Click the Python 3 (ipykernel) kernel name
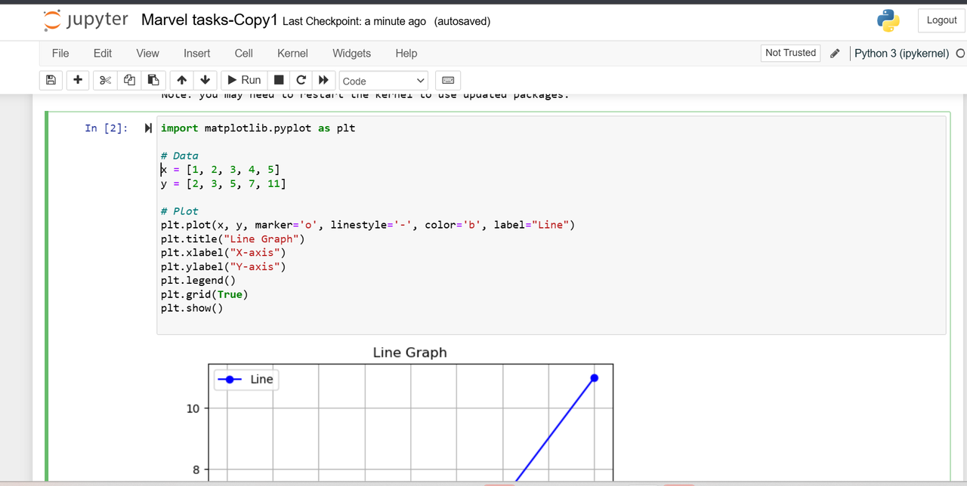The height and width of the screenshot is (486, 967). (902, 54)
